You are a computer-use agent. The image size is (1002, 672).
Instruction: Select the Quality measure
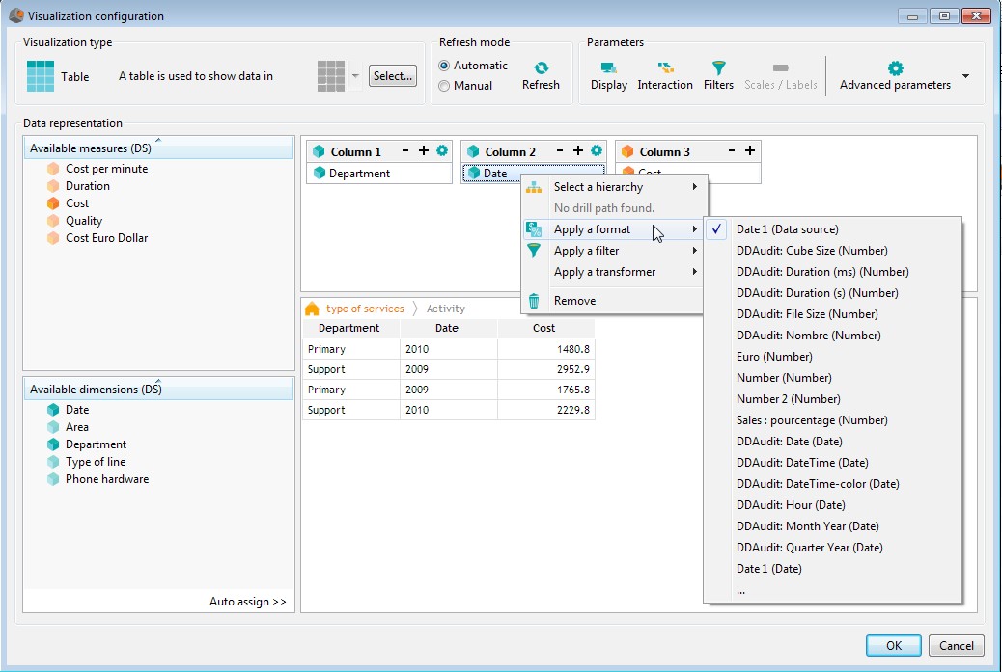click(x=84, y=220)
